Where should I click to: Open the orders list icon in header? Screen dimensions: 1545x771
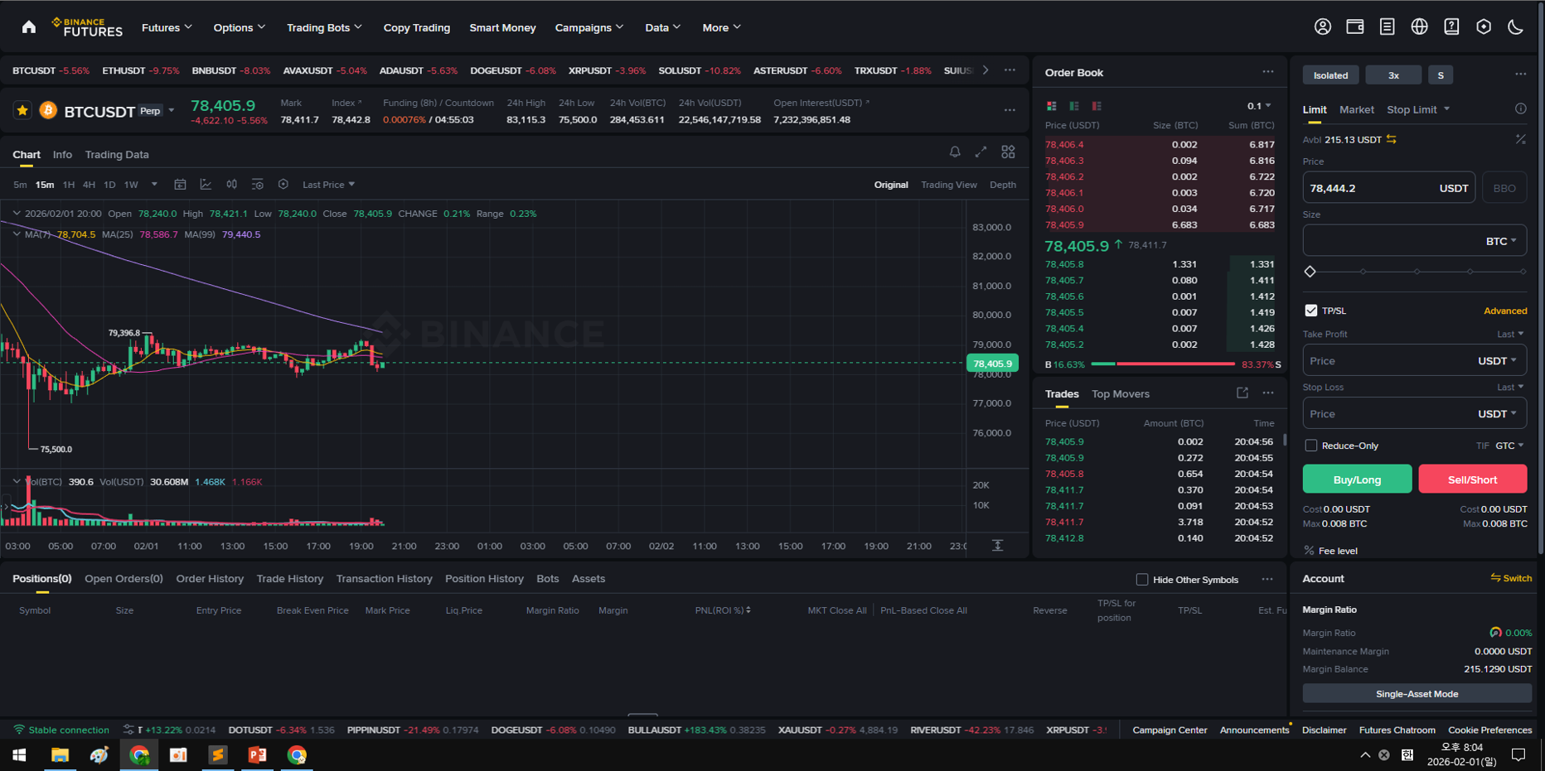[x=1387, y=27]
